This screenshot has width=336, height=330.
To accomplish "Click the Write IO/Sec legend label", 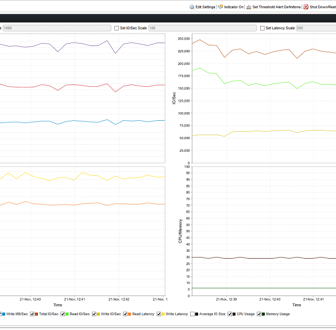I will tap(111, 314).
